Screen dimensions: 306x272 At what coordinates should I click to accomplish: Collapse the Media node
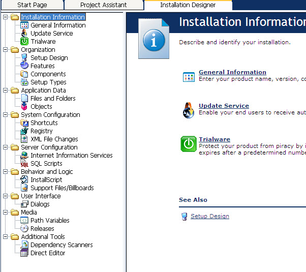click(x=6, y=212)
